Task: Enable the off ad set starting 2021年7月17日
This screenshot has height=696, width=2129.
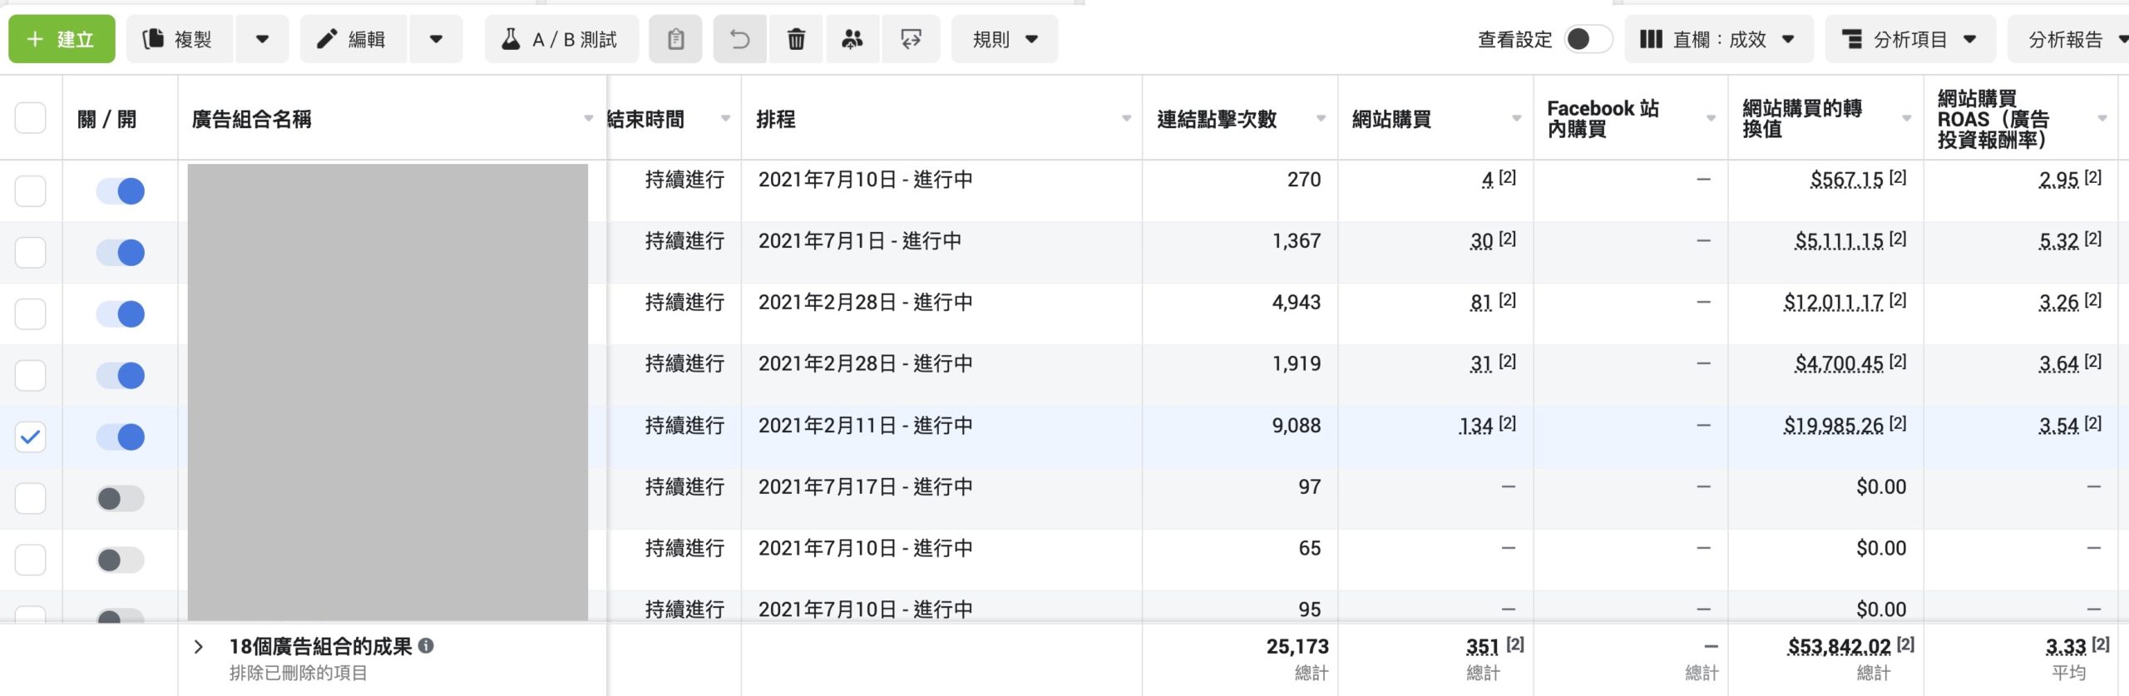Action: [121, 498]
